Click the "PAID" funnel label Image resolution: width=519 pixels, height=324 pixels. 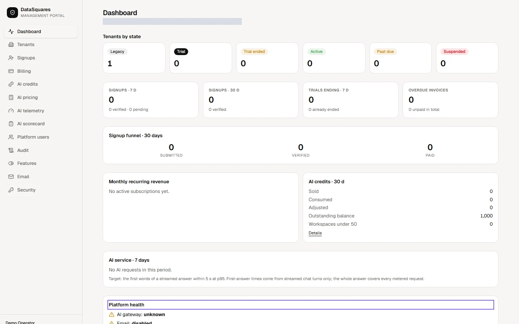430,156
